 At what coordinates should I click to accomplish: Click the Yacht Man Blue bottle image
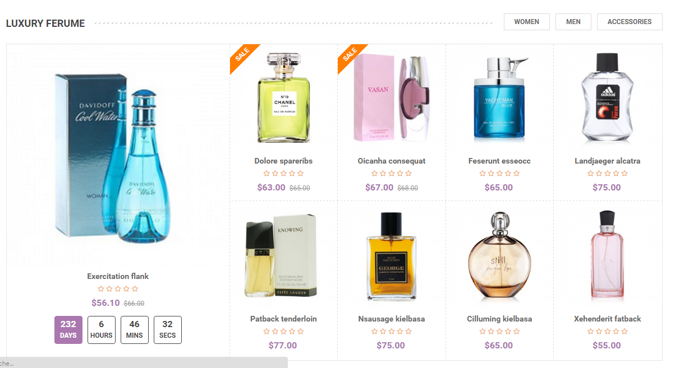[499, 98]
